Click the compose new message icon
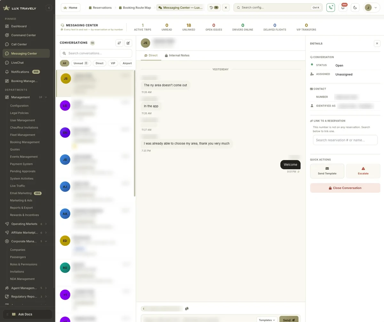This screenshot has height=322, width=384. [x=128, y=43]
